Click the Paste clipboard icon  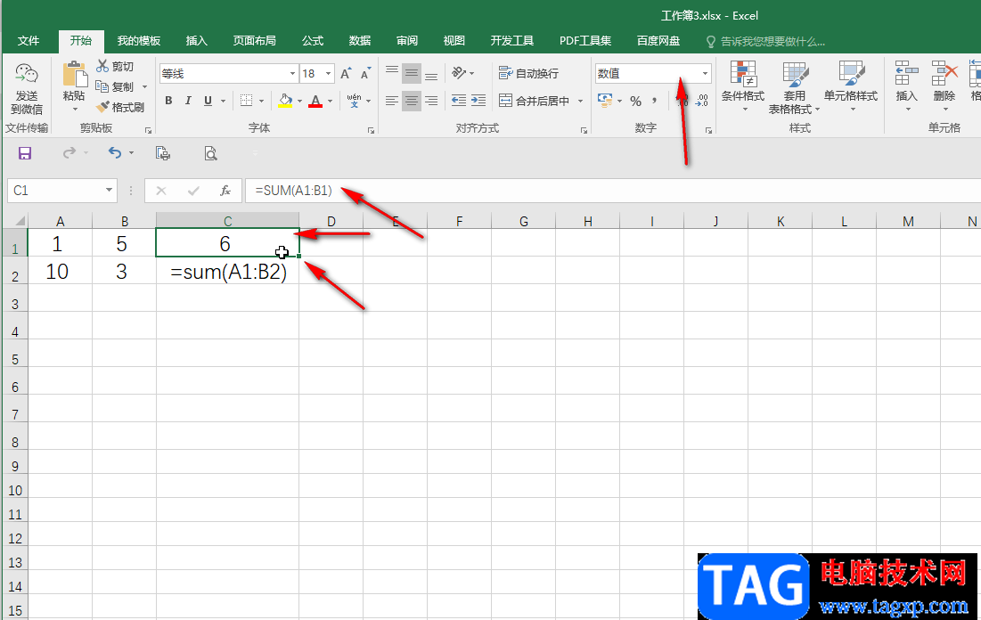tap(75, 75)
